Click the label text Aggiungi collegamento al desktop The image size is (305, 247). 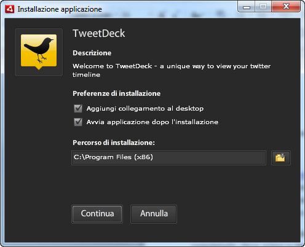[145, 109]
